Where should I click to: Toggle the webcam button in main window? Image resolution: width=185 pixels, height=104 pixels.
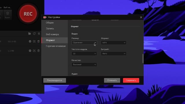tap(8, 15)
